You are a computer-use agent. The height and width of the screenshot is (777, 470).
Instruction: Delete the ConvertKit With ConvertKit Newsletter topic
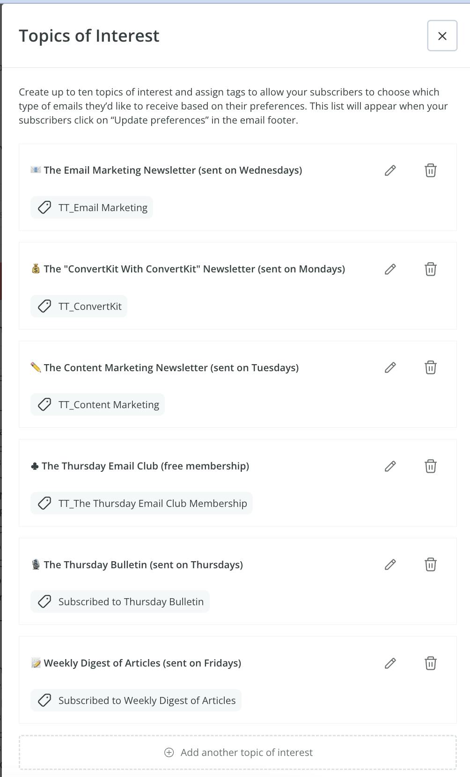[430, 269]
